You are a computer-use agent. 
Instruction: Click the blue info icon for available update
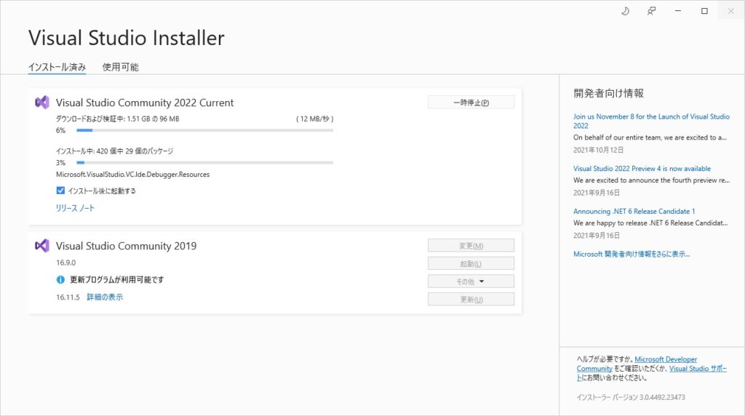pyautogui.click(x=60, y=280)
